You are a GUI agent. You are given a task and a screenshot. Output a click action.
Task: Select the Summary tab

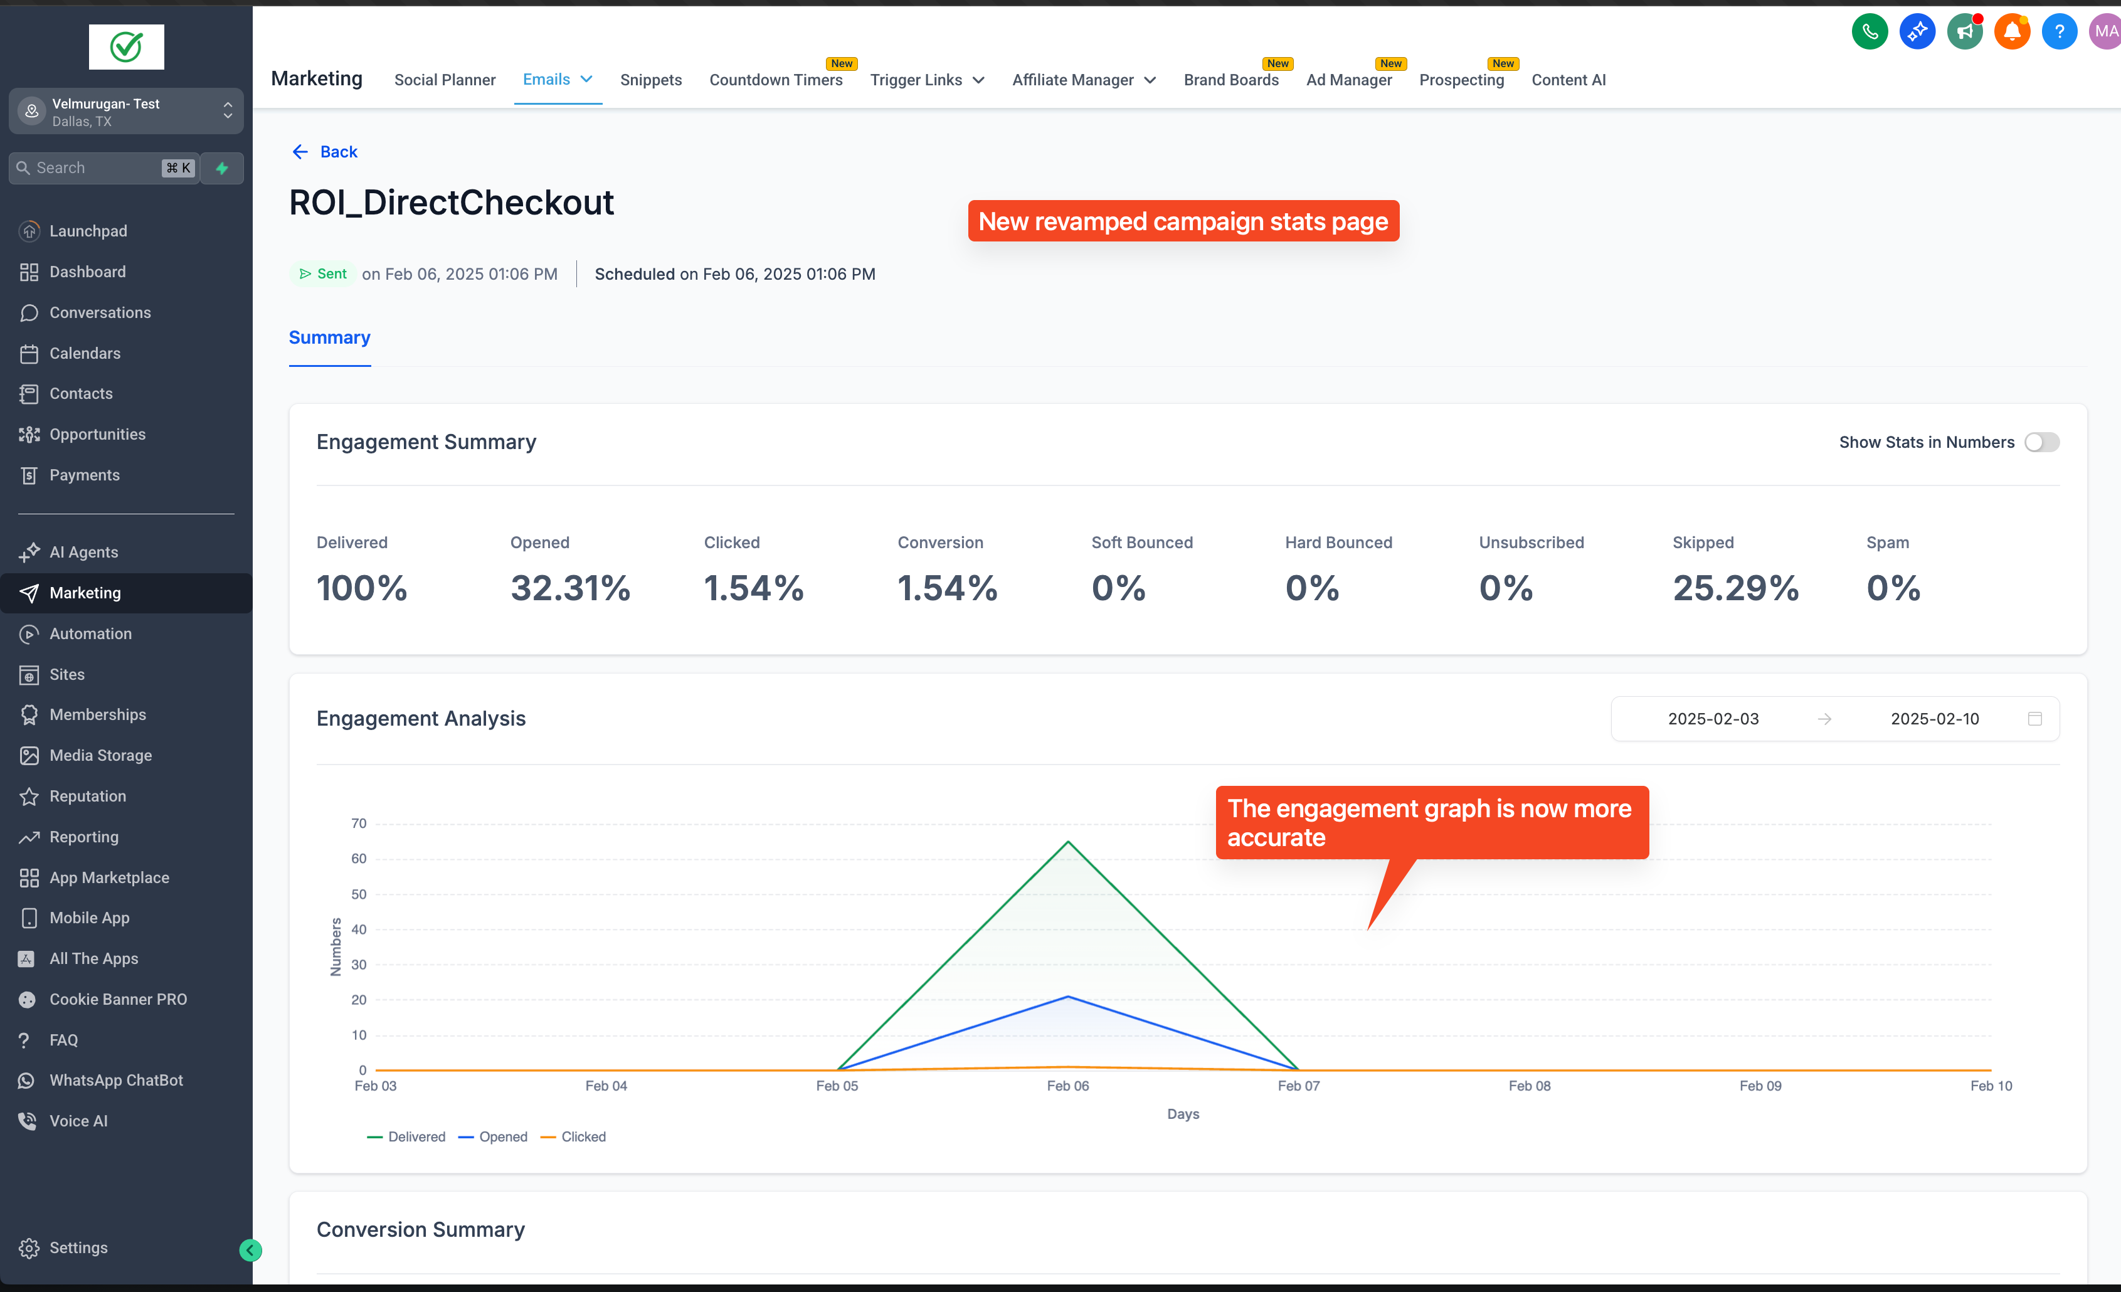[x=329, y=337]
